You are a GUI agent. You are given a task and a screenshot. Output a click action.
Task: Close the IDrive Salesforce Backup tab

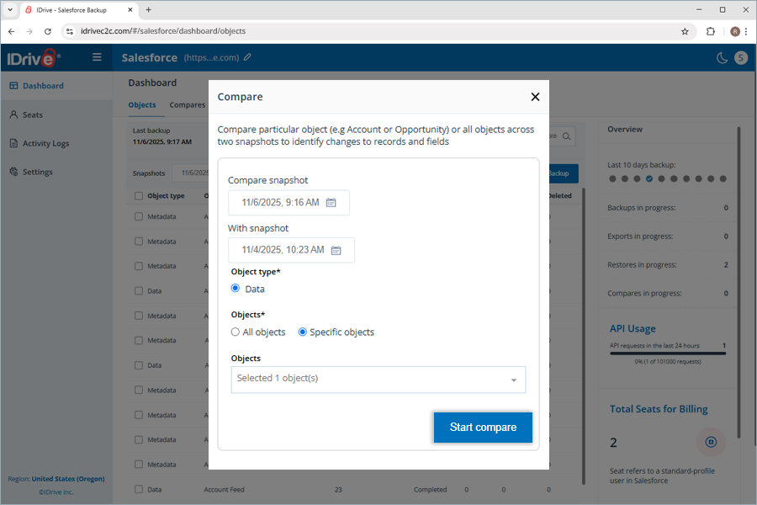[130, 9]
